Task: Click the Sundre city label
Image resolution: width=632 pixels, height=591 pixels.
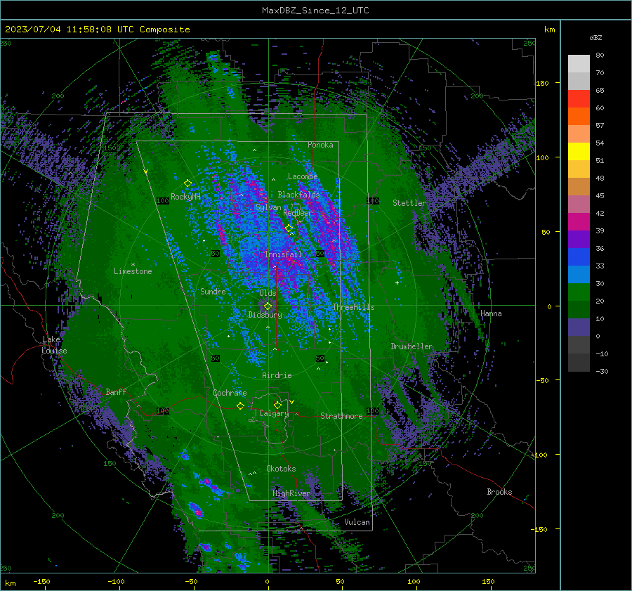Action: [x=213, y=291]
